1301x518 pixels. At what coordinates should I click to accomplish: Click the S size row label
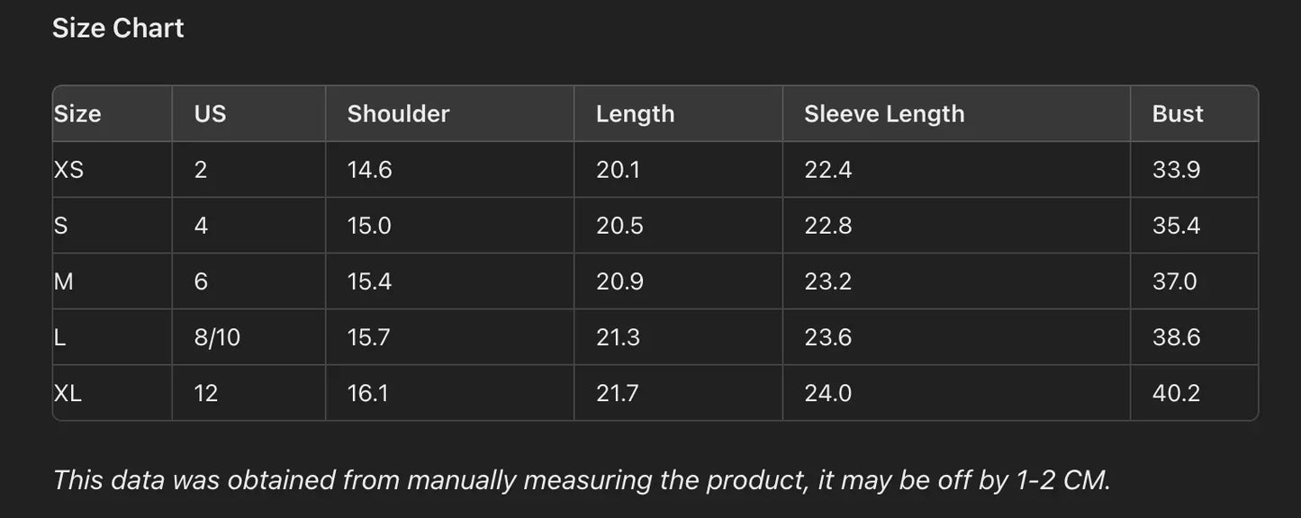61,226
